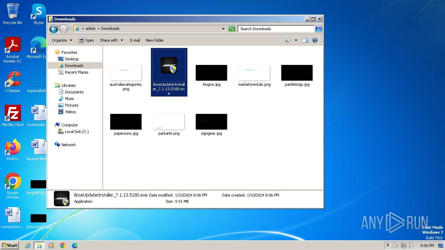Select Computer in navigation pane
Screen dimensions: 445x250
(70, 125)
